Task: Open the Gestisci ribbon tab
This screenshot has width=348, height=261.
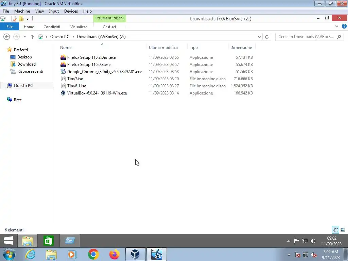Action: (x=109, y=27)
